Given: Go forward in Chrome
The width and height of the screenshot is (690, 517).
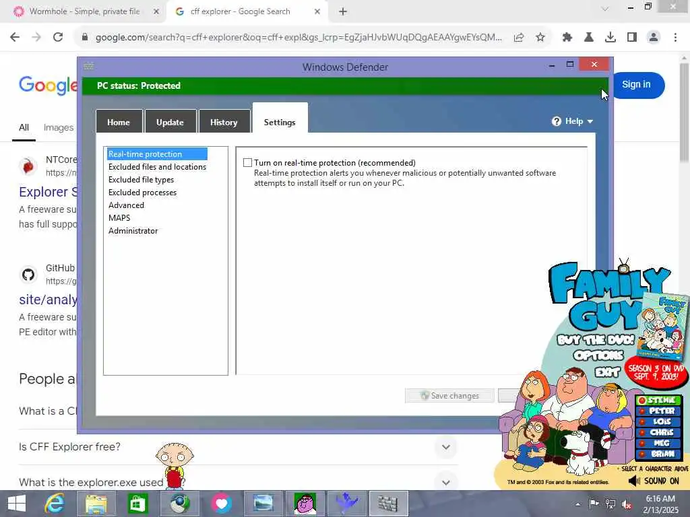Looking at the screenshot, I should [x=36, y=37].
